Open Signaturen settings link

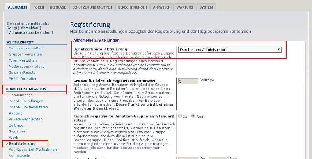click(x=18, y=131)
